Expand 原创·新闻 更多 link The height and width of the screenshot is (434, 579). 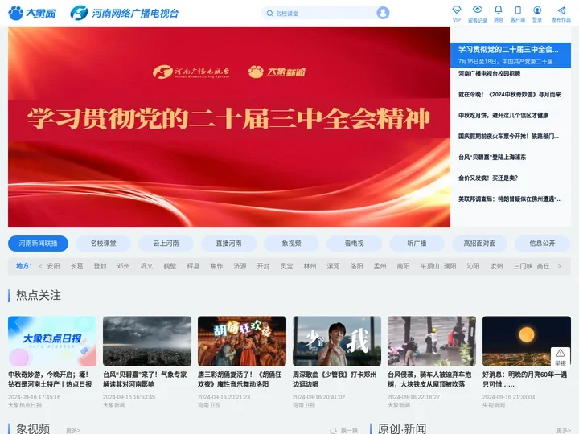[564, 430]
